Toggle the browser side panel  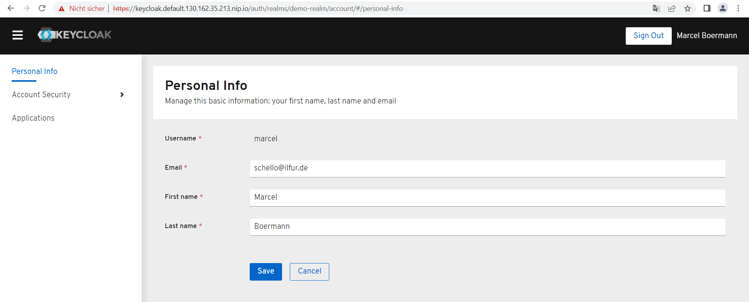pyautogui.click(x=707, y=9)
